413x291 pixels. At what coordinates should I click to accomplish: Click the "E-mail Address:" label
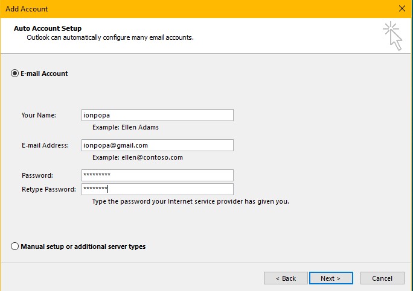tap(45, 145)
